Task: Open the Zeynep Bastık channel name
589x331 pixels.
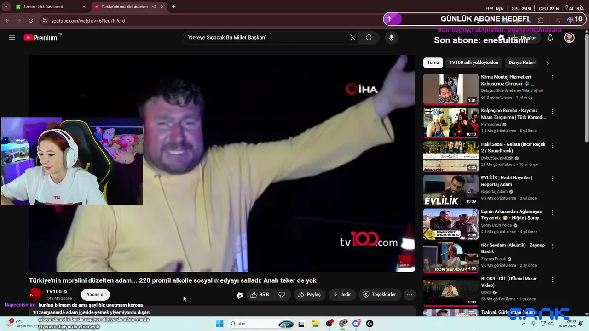Action: click(x=493, y=259)
